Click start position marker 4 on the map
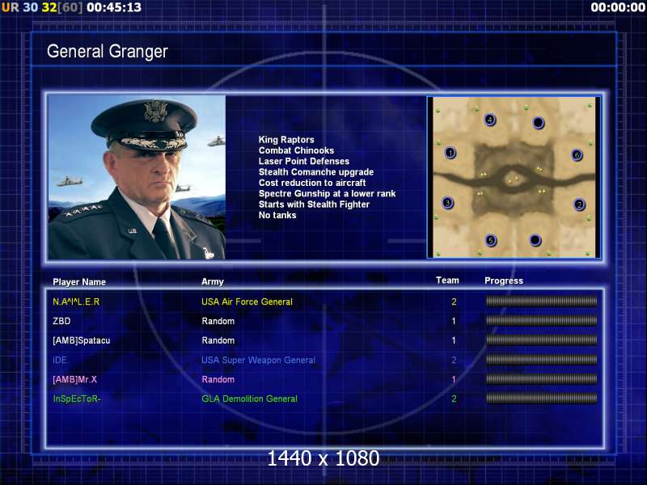This screenshot has height=485, width=647. point(490,120)
